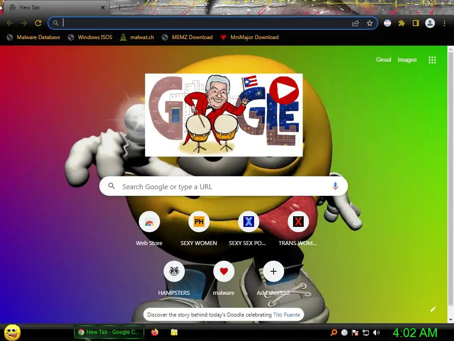Screen dimensions: 454x341
Task: Open Google apps grid
Action: click(432, 60)
